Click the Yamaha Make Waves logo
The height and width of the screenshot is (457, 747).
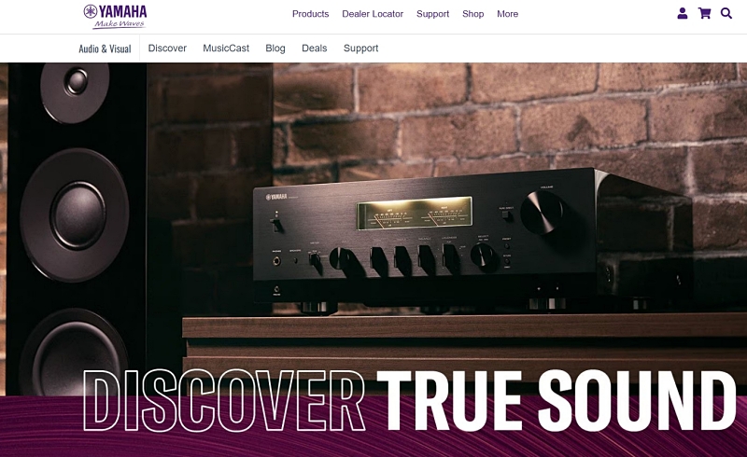pyautogui.click(x=115, y=17)
